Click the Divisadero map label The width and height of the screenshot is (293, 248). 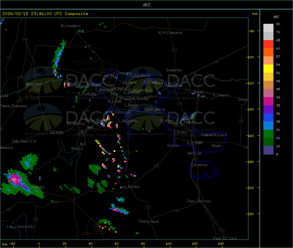click(x=70, y=26)
